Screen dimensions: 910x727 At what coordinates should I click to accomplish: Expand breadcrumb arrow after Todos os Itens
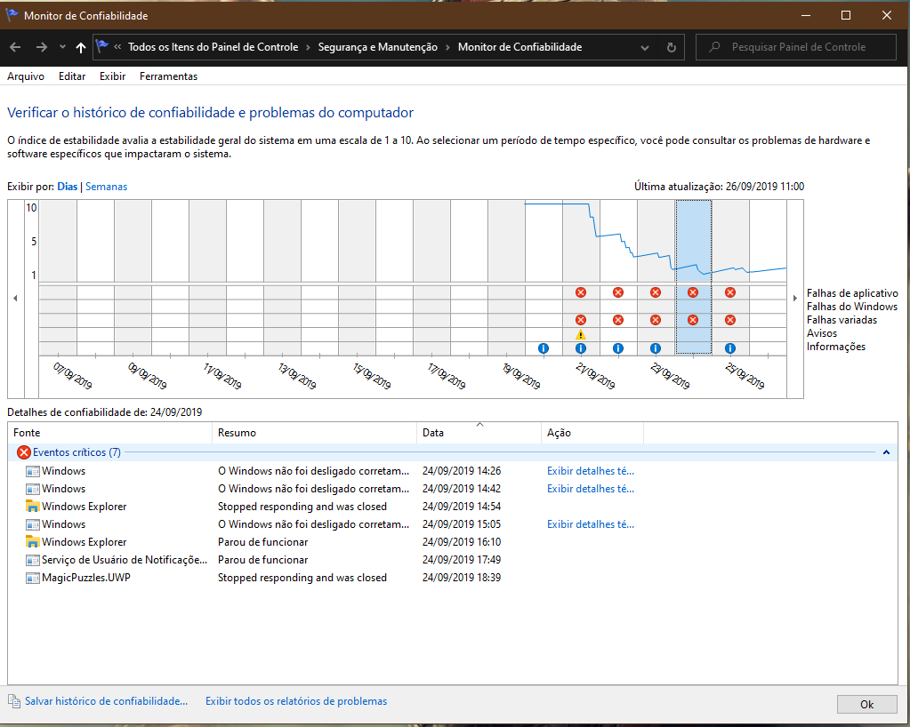click(x=308, y=47)
